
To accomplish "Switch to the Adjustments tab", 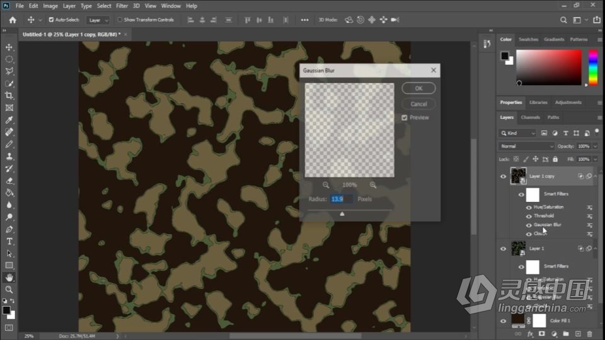I will (568, 103).
